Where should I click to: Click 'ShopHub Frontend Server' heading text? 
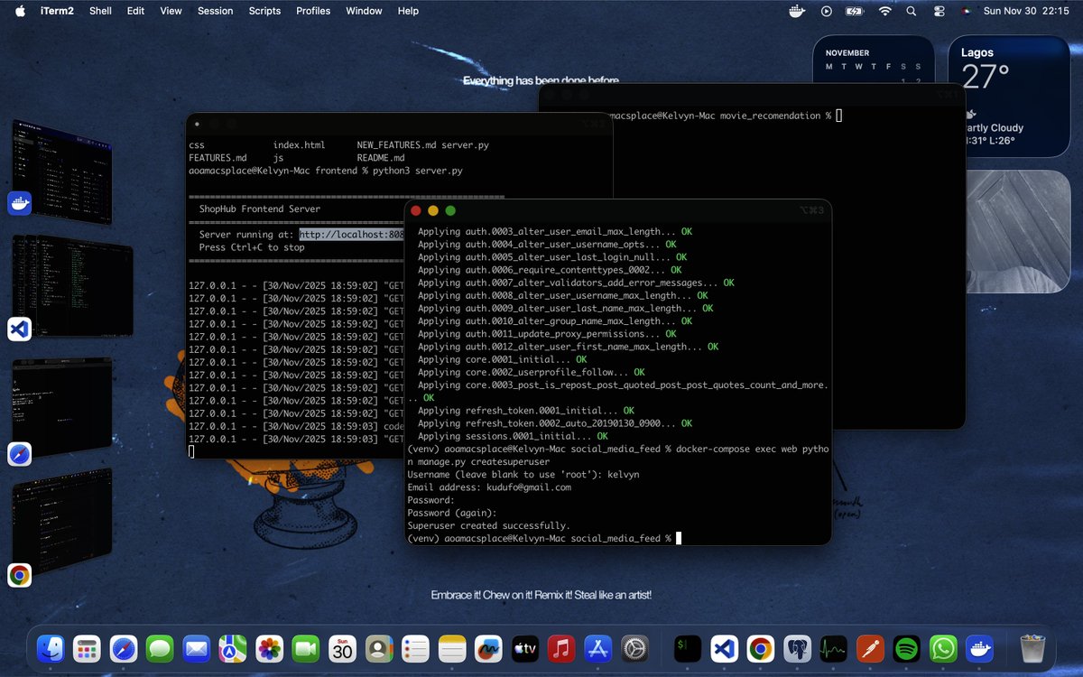(260, 209)
